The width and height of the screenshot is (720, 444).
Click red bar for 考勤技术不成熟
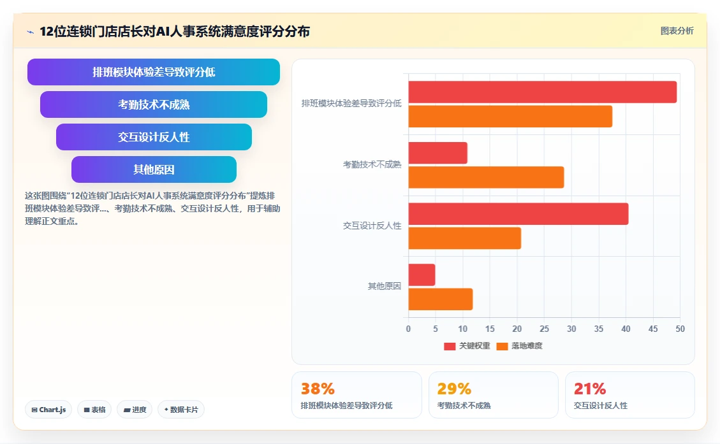437,153
